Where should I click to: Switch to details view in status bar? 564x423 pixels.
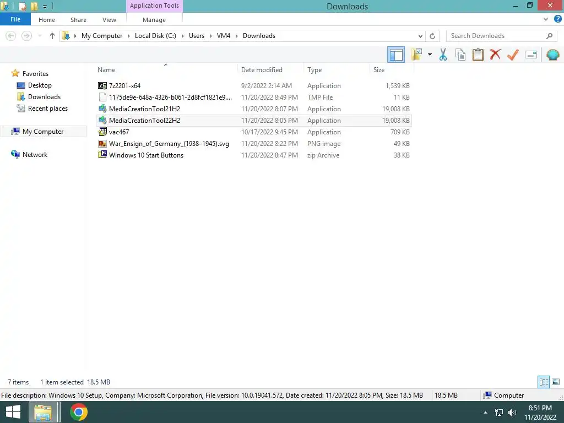(544, 382)
